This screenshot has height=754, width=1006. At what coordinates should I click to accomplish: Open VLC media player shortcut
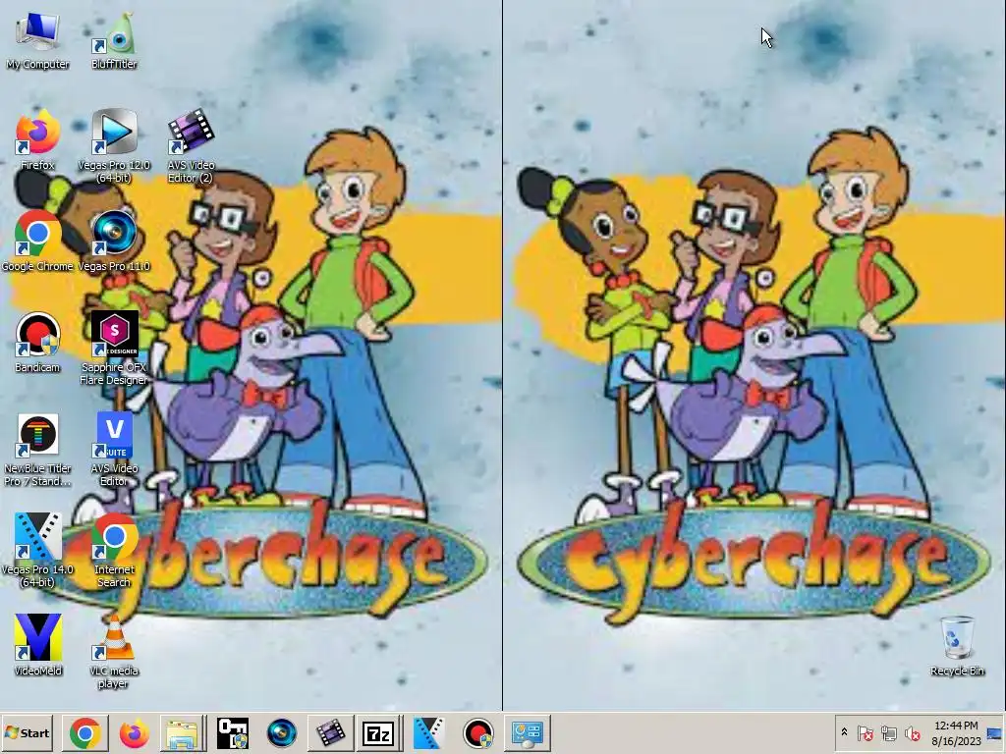[x=114, y=652]
